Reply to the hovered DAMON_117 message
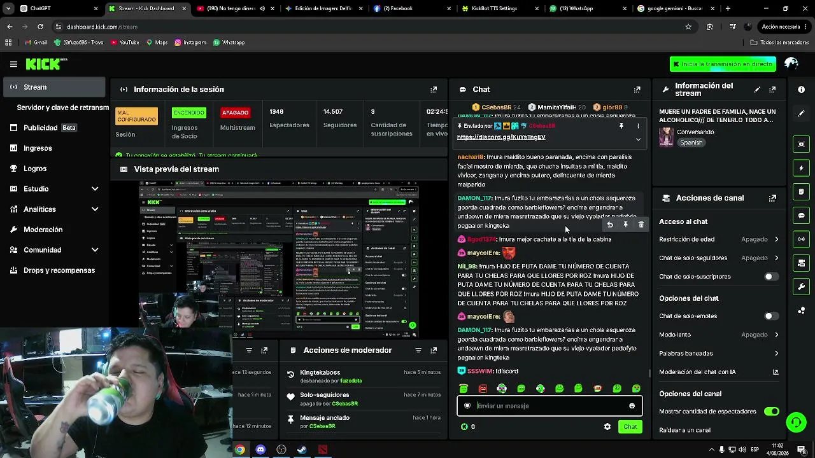Screen dimensions: 815x458 point(610,225)
